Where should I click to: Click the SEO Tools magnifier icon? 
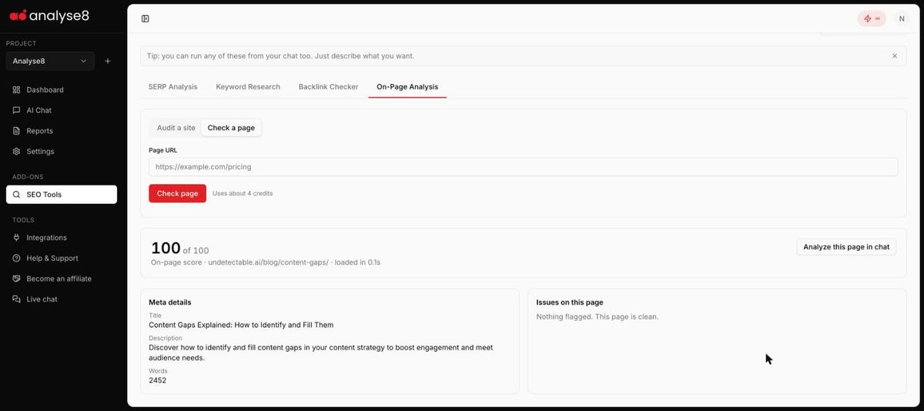click(17, 195)
